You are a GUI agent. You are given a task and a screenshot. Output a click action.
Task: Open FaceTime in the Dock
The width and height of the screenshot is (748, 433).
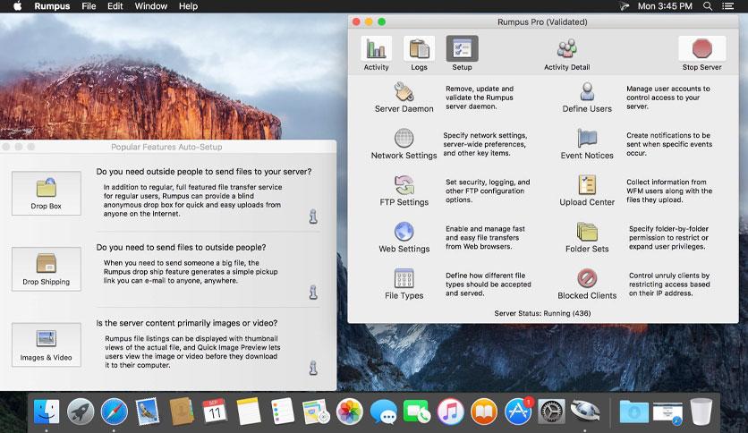pos(416,411)
